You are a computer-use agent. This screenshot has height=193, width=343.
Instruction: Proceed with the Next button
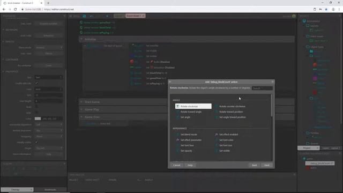[267, 165]
